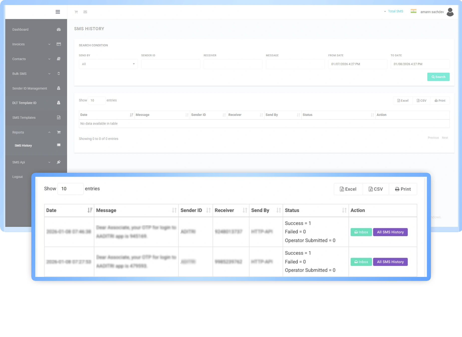This screenshot has width=462, height=337.
Task: Open the SMS History menu item under Reports
Action: click(23, 145)
